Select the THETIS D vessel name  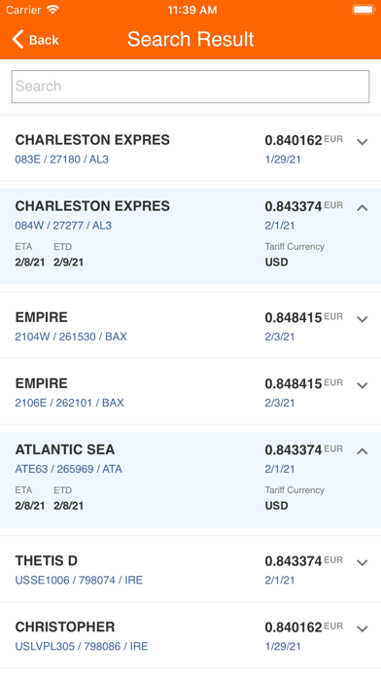coord(47,561)
